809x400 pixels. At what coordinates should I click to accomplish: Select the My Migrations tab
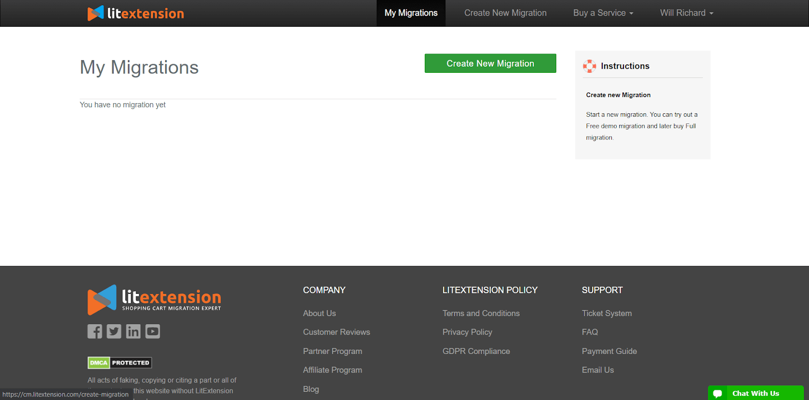pyautogui.click(x=411, y=13)
